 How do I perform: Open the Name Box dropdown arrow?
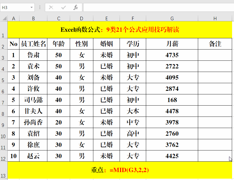tap(31, 7)
